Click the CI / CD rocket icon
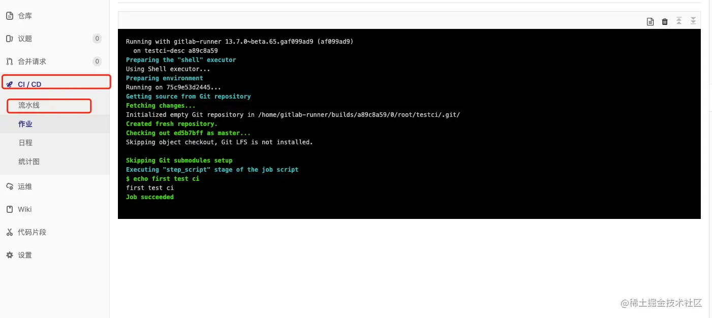The width and height of the screenshot is (712, 318). click(x=10, y=85)
